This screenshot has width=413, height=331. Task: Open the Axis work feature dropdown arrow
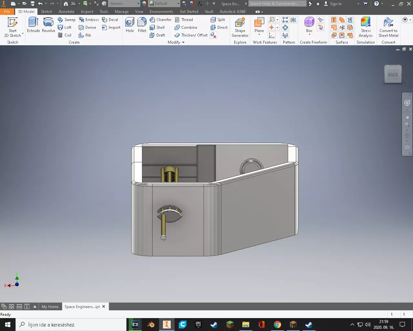pyautogui.click(x=277, y=20)
